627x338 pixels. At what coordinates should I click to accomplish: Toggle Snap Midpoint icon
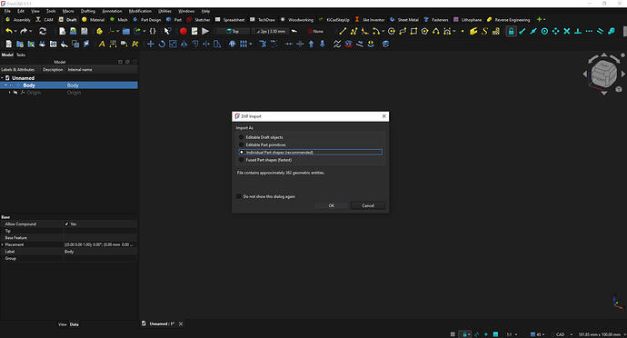coord(533,31)
